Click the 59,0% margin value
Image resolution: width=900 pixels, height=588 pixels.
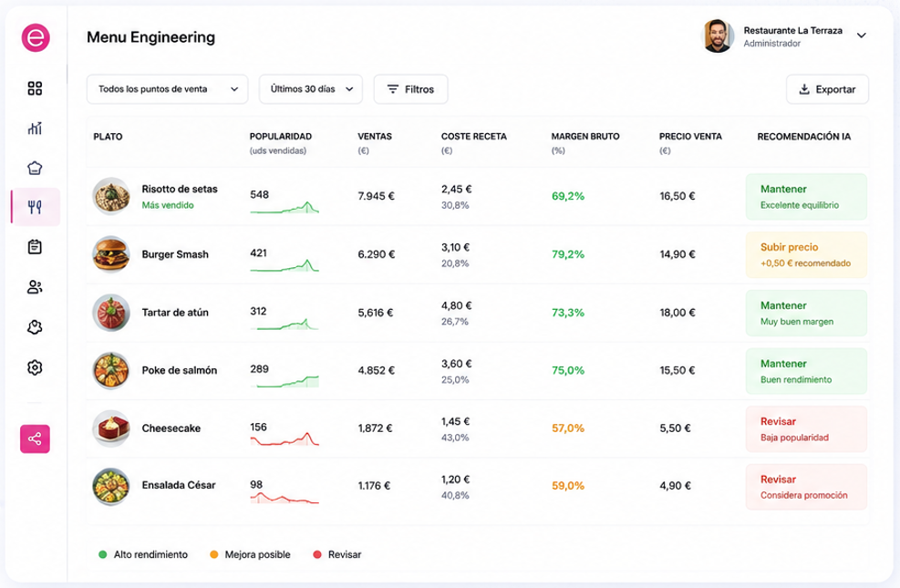pos(568,486)
